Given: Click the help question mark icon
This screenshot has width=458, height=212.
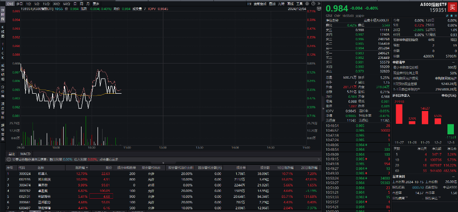Looking at the screenshot, I should [313, 3].
